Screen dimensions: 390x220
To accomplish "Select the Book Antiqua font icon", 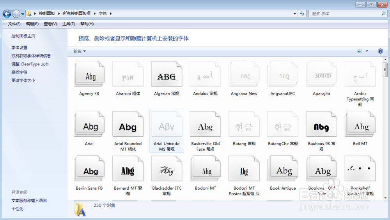I will 283,169.
